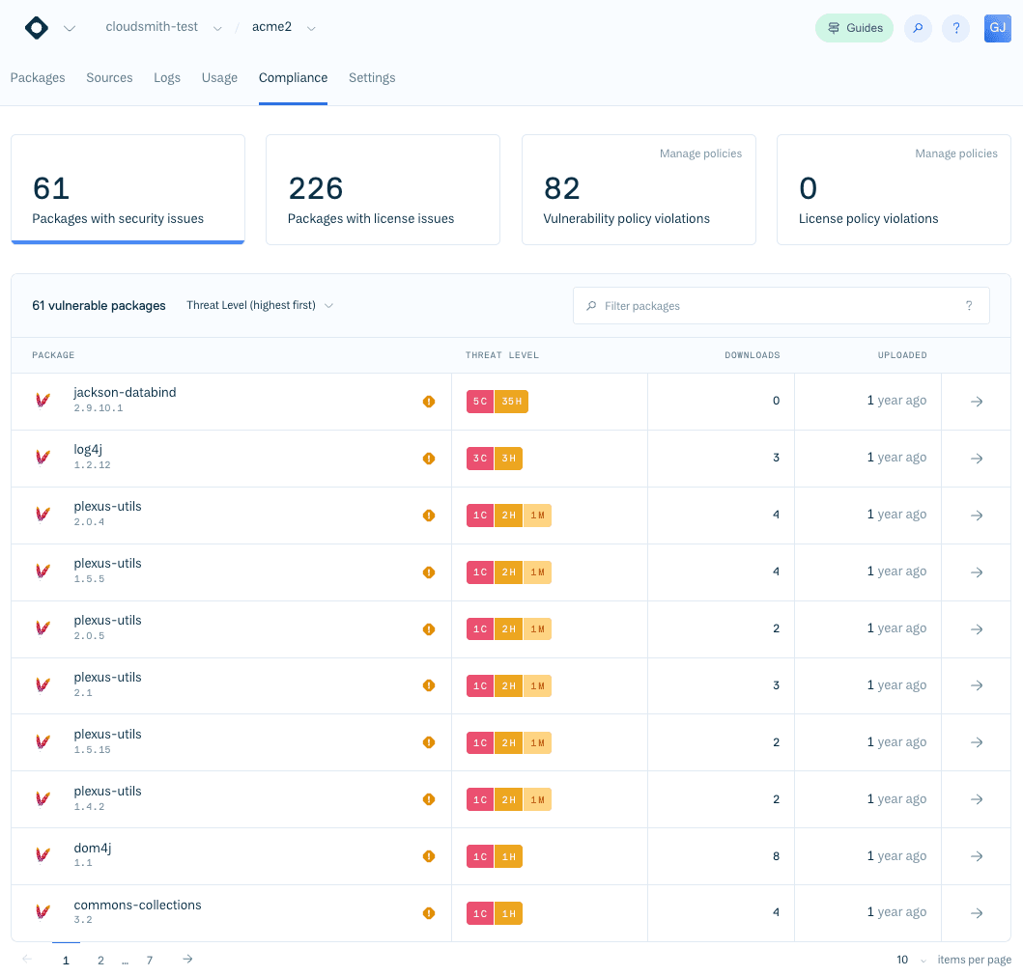Open the jackson-databind package name
The height and width of the screenshot is (976, 1023).
pos(125,393)
